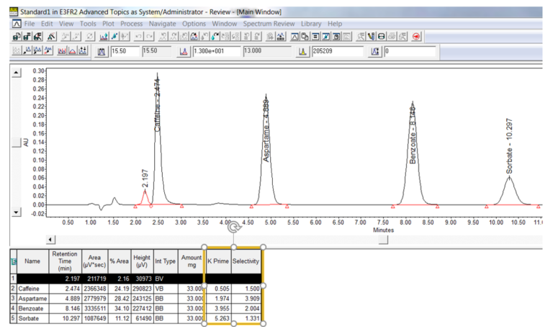The height and width of the screenshot is (327, 553).
Task: Click the database cylinder toolbar icon
Action: [381, 36]
